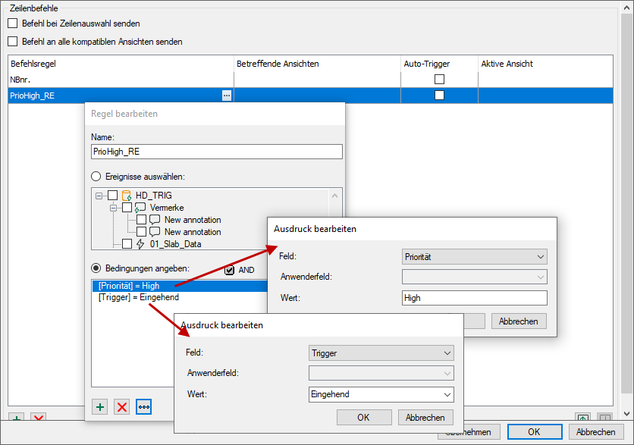Click into the Name field containing PrioHigh_RE
Image resolution: width=634 pixels, height=445 pixels.
pos(216,152)
